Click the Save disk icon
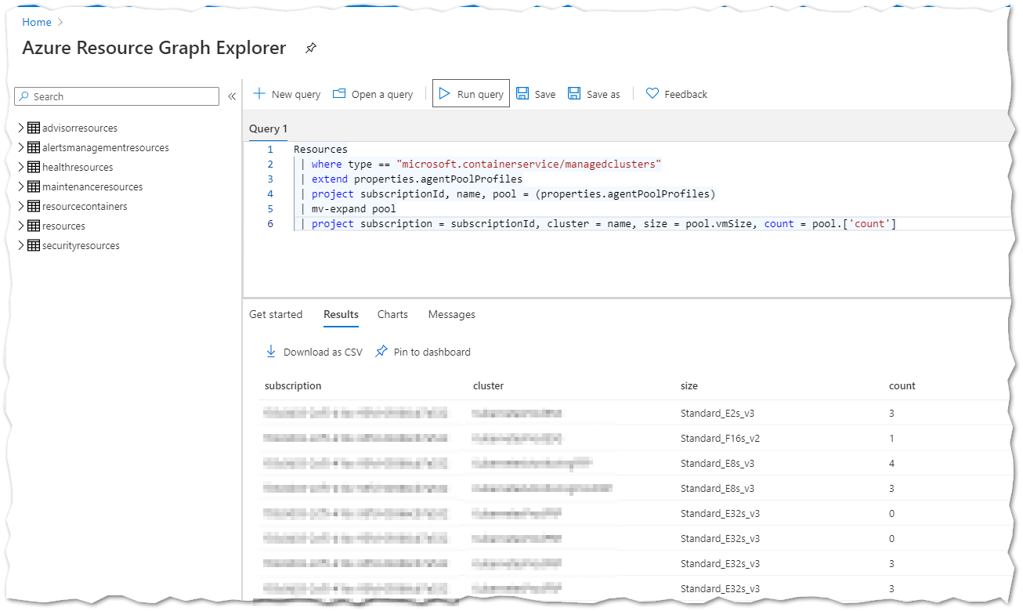1023x611 pixels. [522, 93]
